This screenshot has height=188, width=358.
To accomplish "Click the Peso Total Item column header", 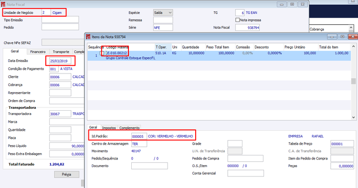I will point(220,47).
